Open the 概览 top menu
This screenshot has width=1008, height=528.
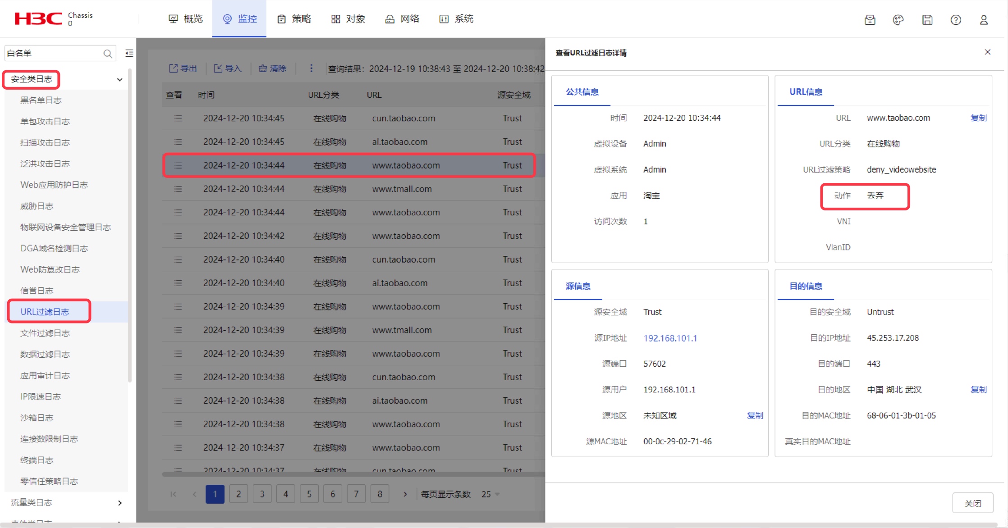point(186,19)
